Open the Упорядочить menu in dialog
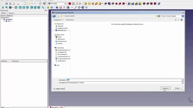Screen dimensions: 193x108 [58, 20]
